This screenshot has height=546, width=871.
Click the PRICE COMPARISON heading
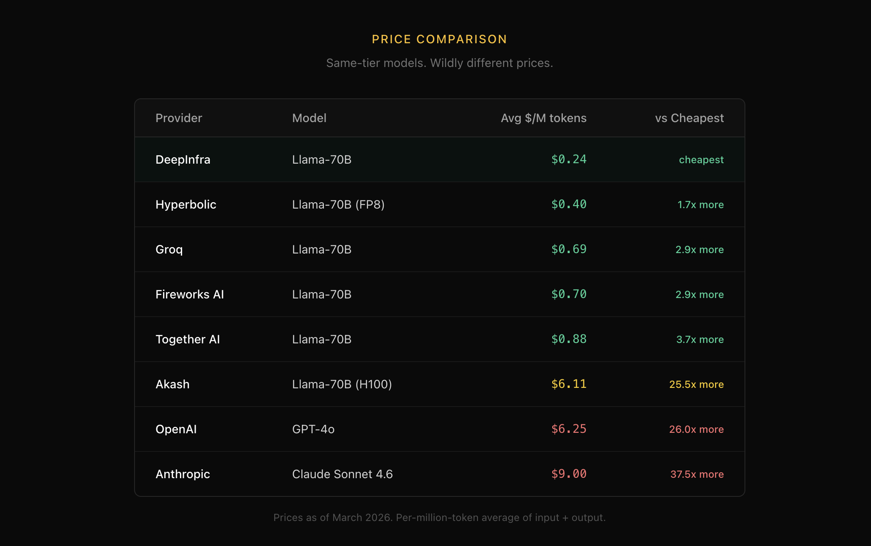point(439,39)
